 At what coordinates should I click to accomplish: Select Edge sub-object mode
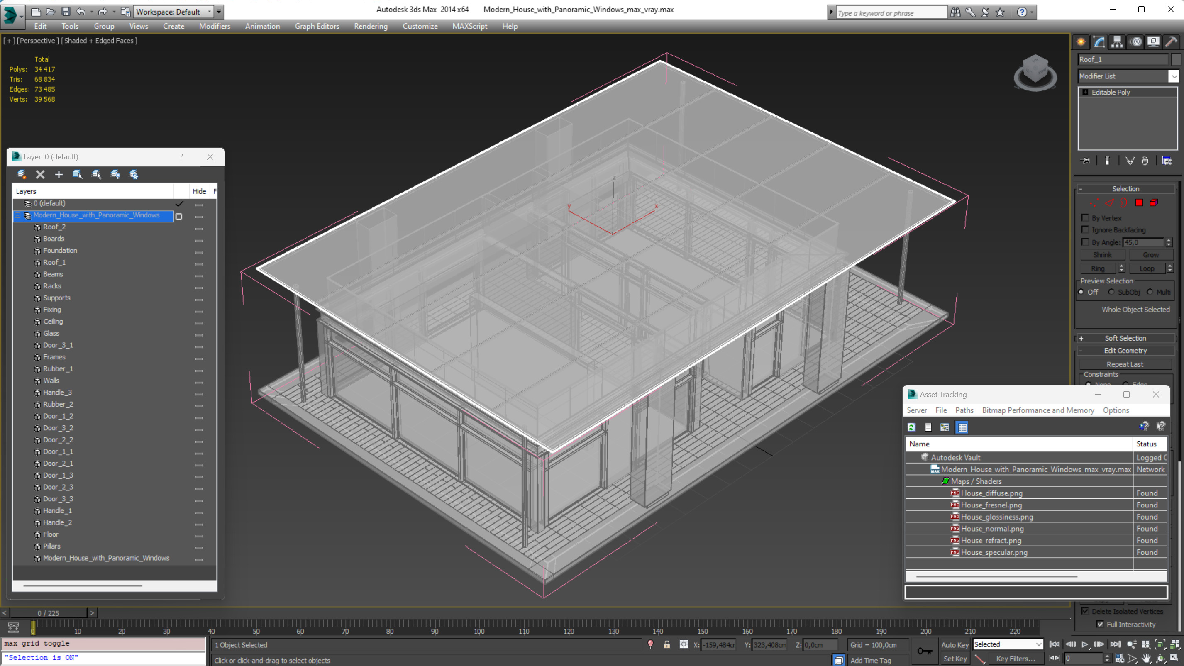1110,202
